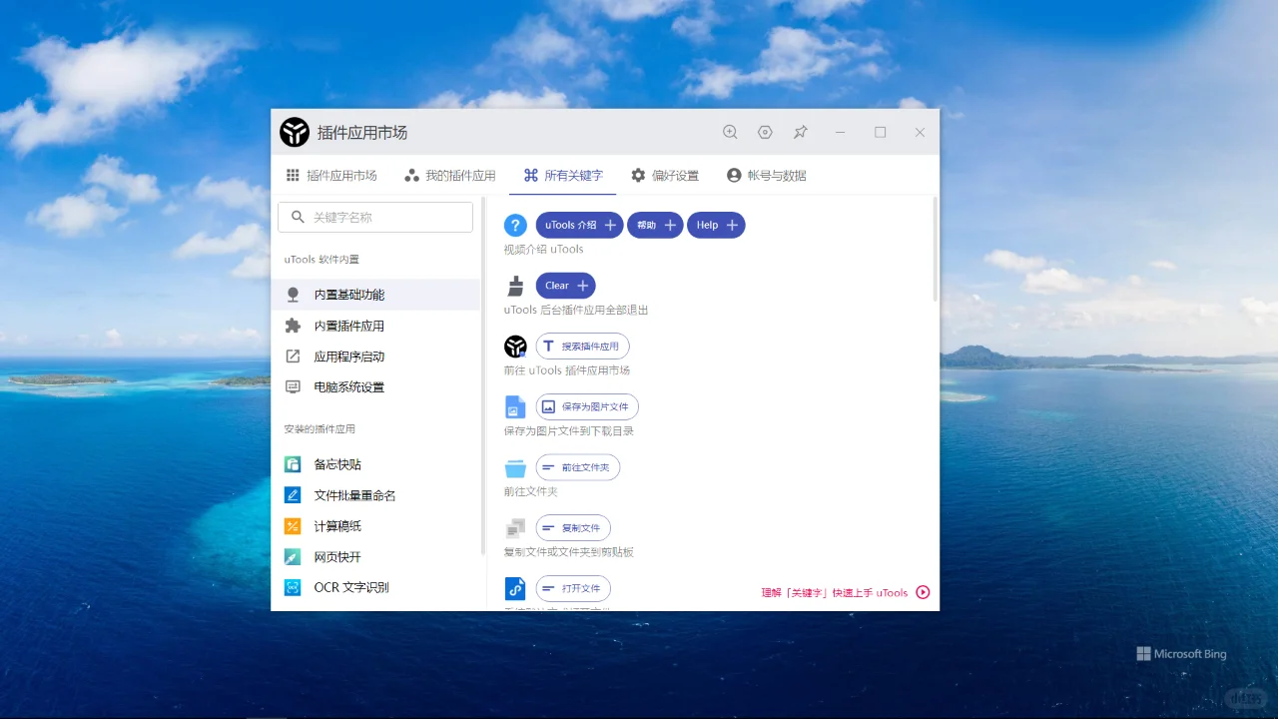Open the 计算稿纸 plugin icon
This screenshot has height=719, width=1278.
tap(293, 525)
